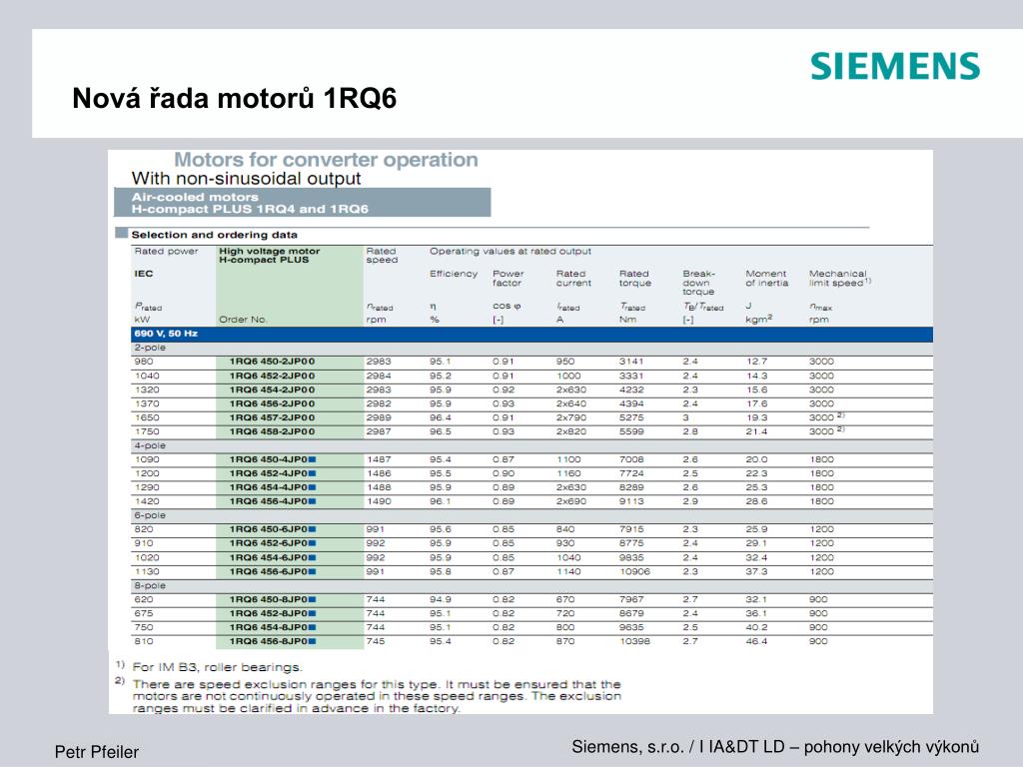Click the "Moment of inertia" column header
The width and height of the screenshot is (1023, 767).
pos(766,279)
